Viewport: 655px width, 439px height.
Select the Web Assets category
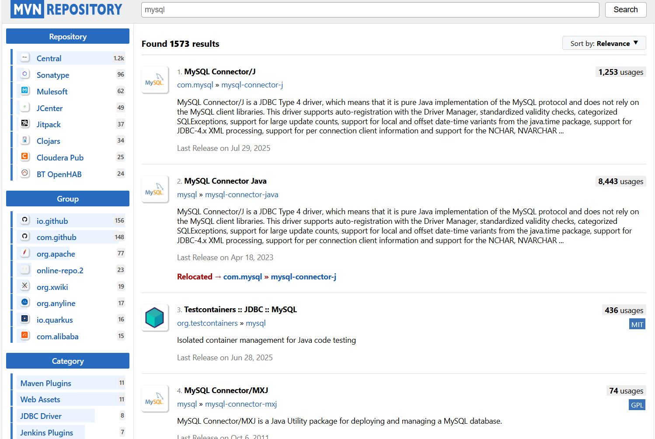coord(71,399)
